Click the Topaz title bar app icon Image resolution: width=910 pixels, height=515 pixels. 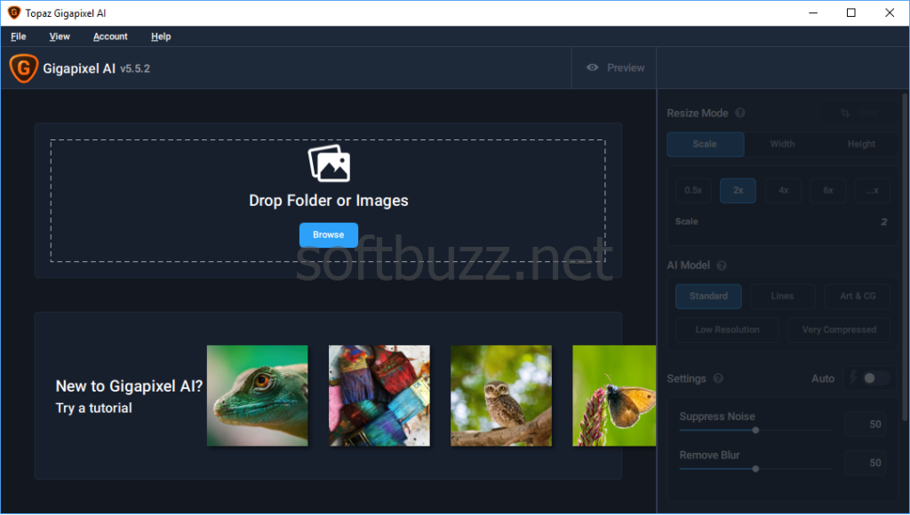click(14, 12)
